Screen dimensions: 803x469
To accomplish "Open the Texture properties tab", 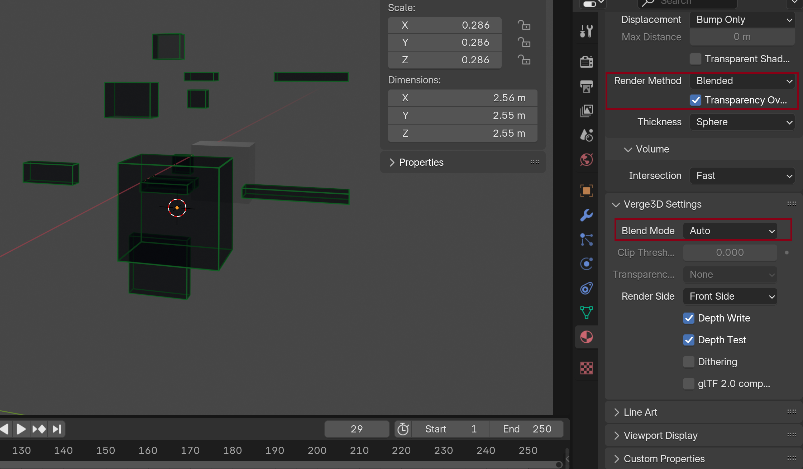I will (586, 368).
